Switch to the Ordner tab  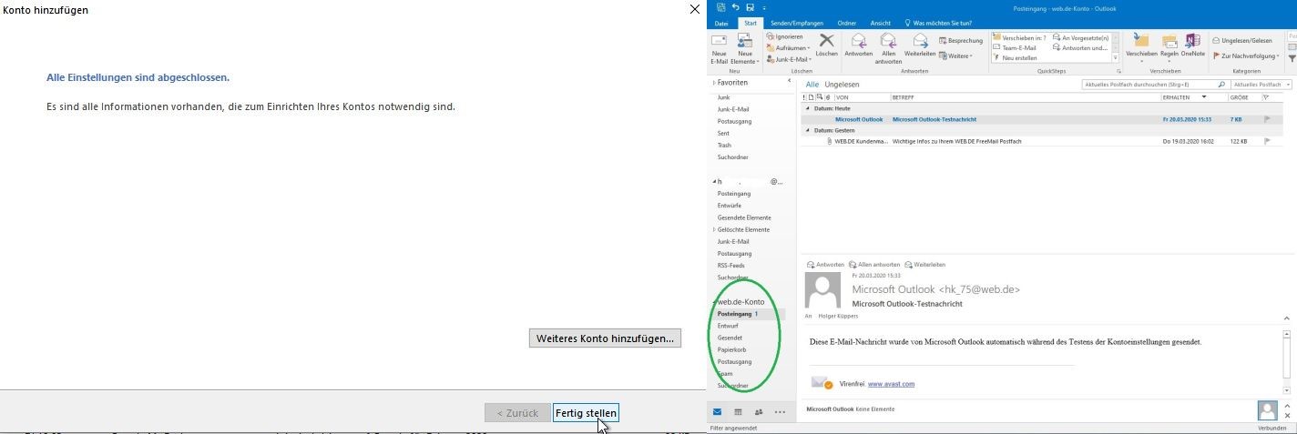847,23
